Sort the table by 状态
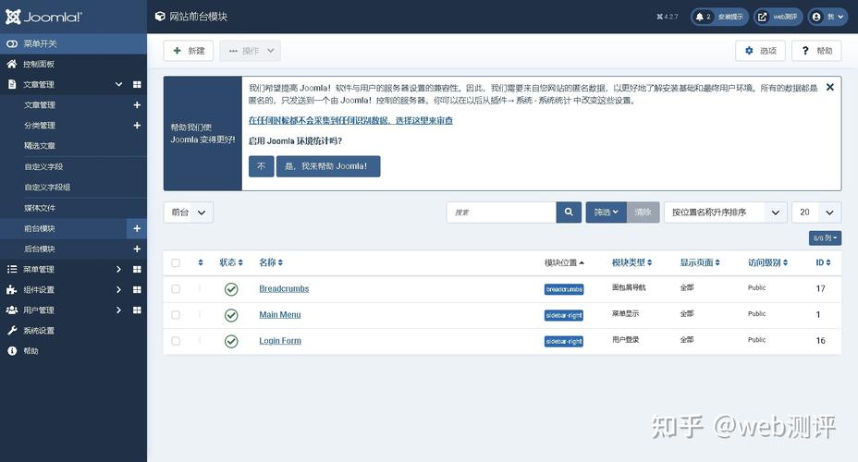This screenshot has width=858, height=462. [x=231, y=263]
